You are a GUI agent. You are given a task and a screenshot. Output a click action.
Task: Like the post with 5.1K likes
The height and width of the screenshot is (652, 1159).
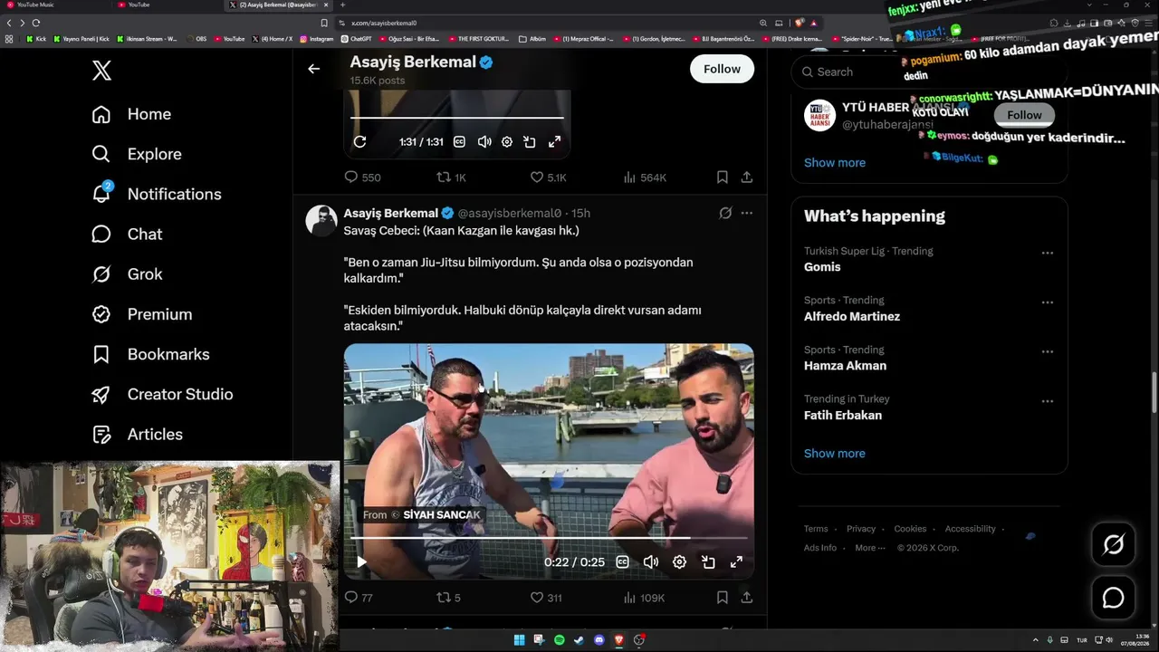tap(548, 177)
